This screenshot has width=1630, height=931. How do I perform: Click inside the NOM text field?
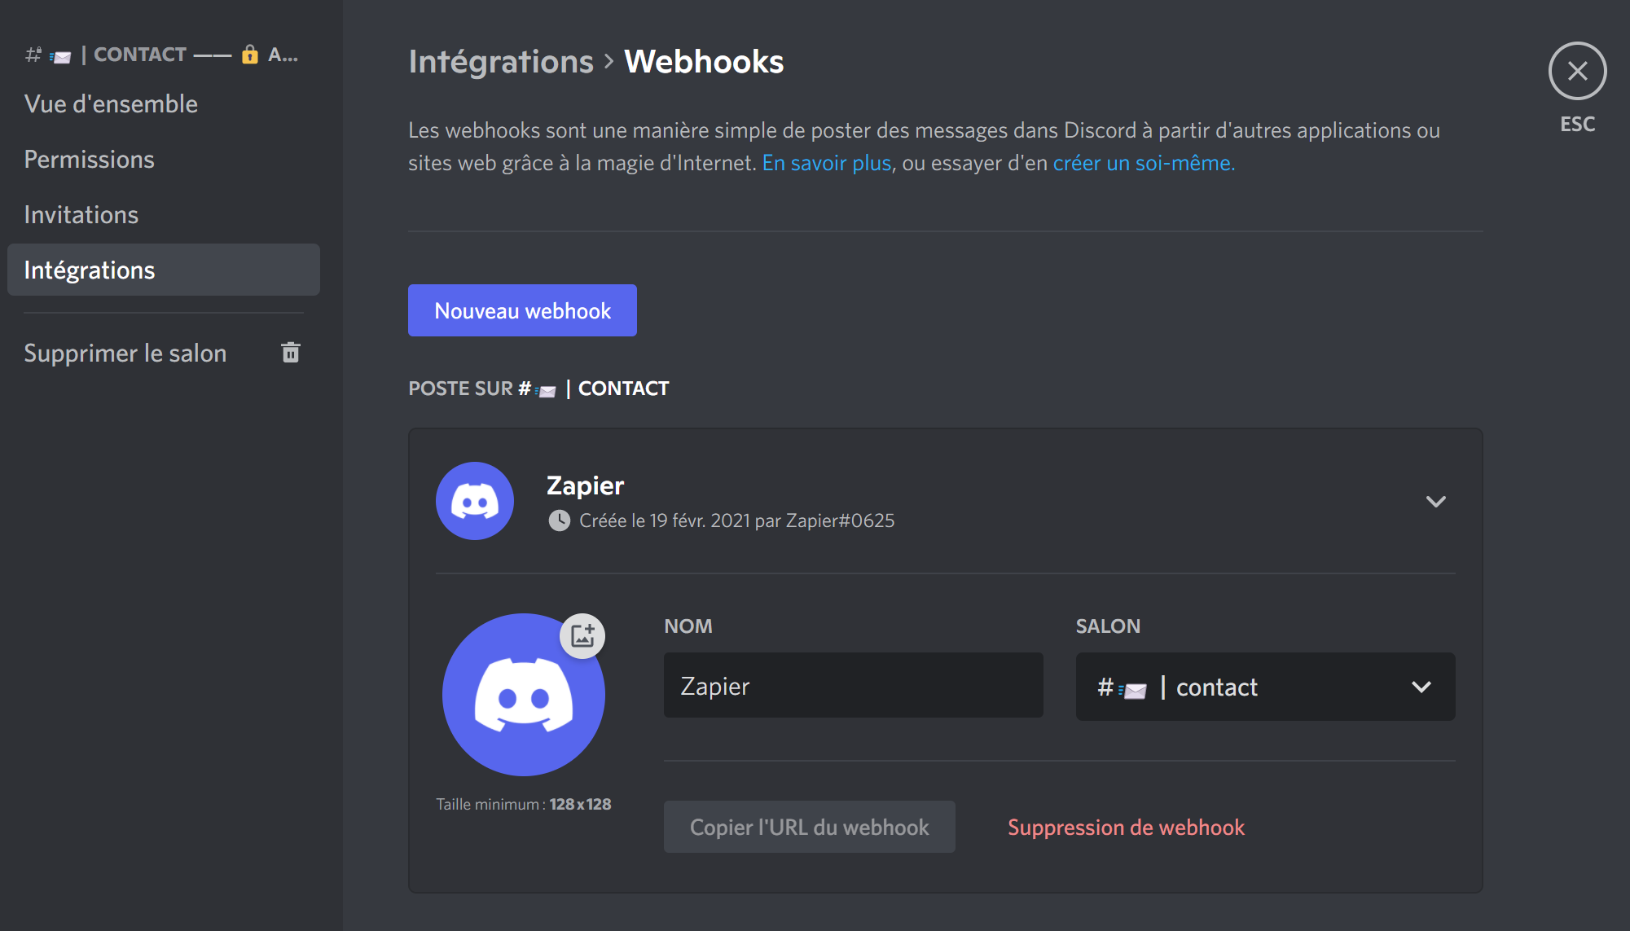click(x=852, y=685)
